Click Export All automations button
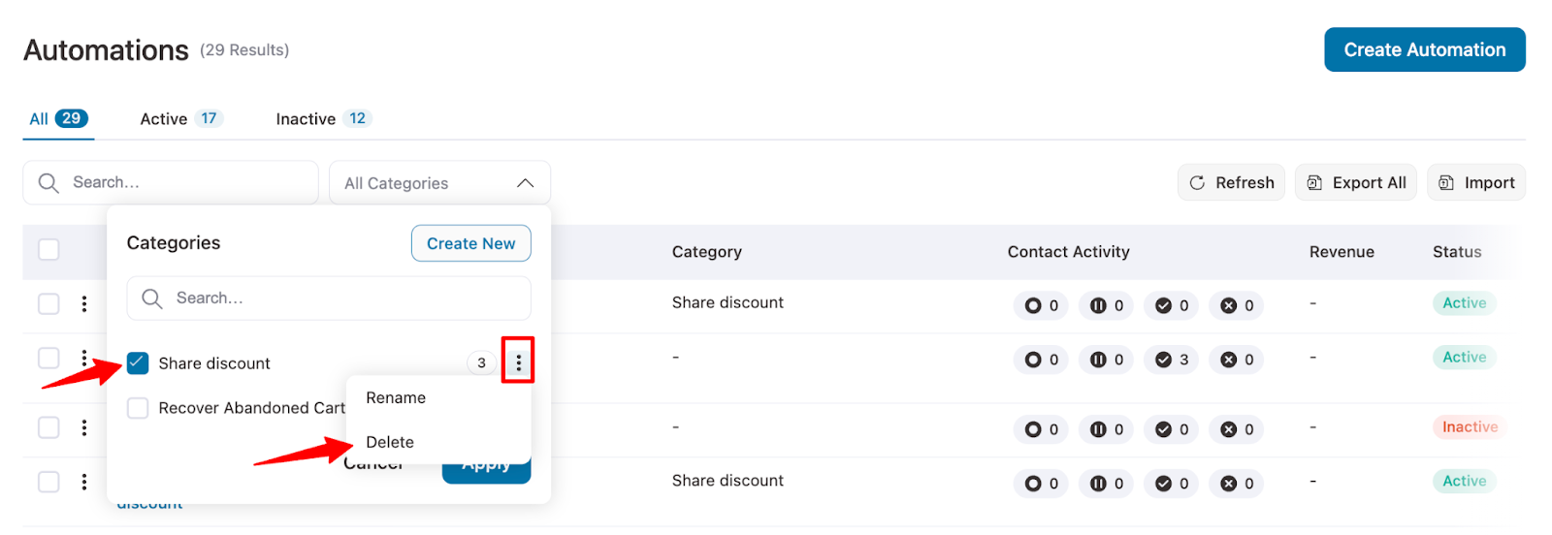This screenshot has height=535, width=1552. tap(1356, 182)
